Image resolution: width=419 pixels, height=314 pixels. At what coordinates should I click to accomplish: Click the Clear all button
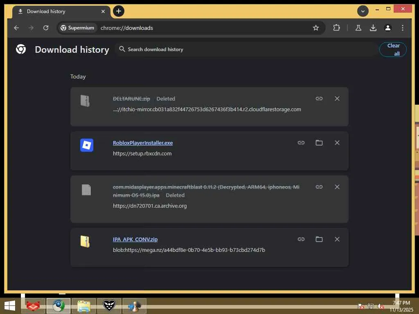(393, 49)
